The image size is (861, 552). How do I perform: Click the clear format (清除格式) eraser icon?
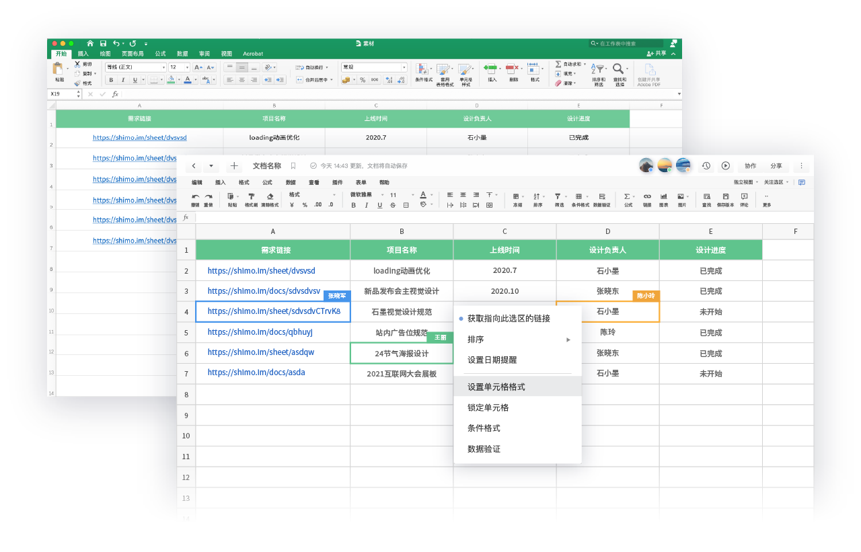270,196
